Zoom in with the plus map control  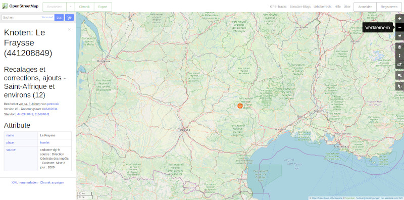coord(399,19)
